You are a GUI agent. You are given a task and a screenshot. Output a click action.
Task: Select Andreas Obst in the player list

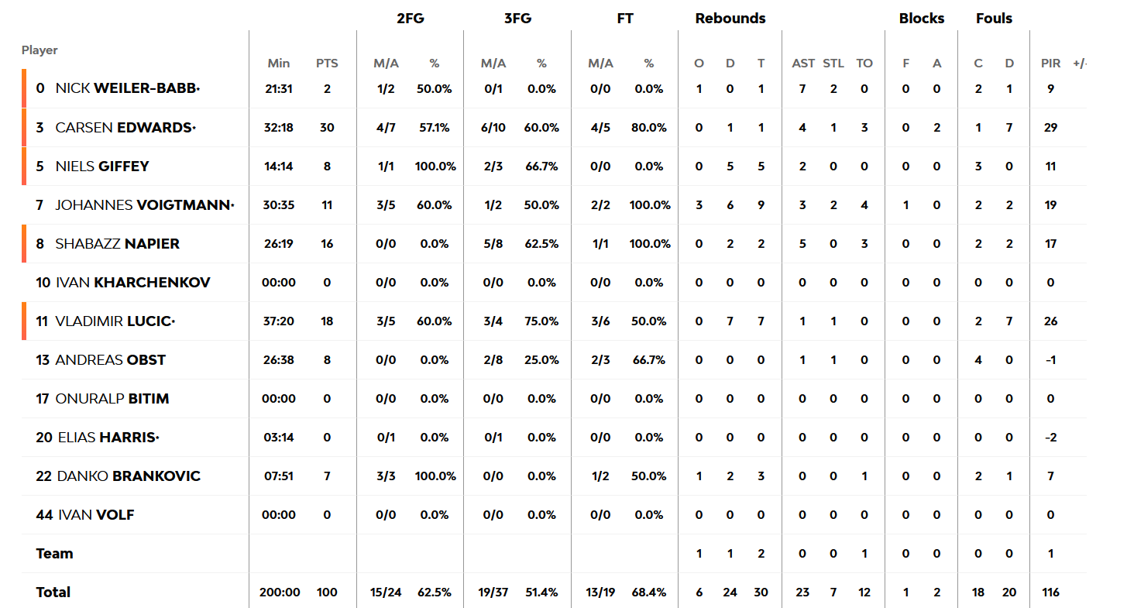pyautogui.click(x=110, y=360)
